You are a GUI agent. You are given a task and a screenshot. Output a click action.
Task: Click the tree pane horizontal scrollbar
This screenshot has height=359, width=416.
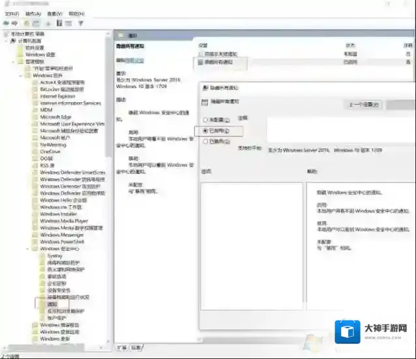pos(46,347)
